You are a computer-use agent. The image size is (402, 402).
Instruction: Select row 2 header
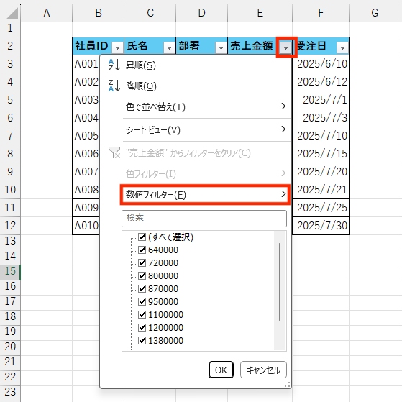click(x=10, y=46)
